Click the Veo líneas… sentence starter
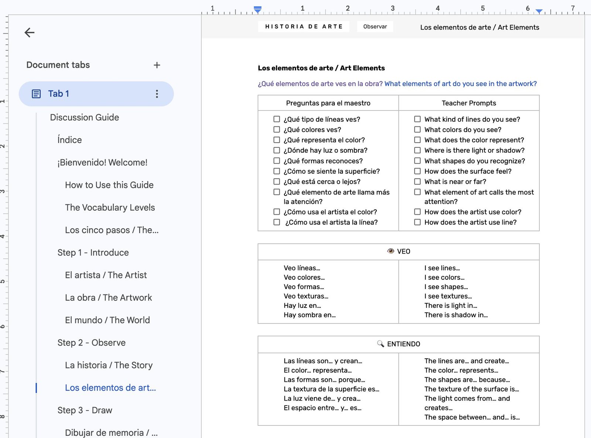 pyautogui.click(x=302, y=268)
